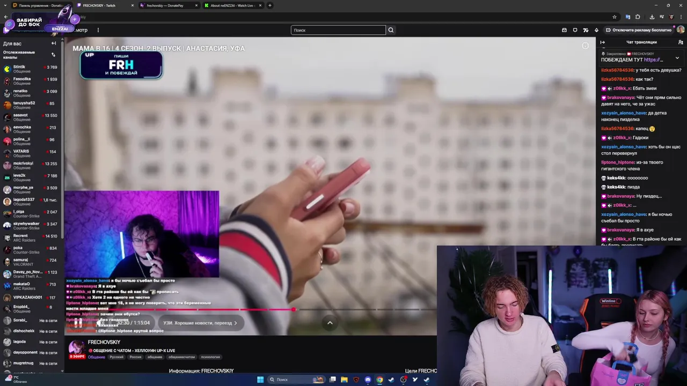
Task: Open browser extensions puzzle icon
Action: pos(638,17)
